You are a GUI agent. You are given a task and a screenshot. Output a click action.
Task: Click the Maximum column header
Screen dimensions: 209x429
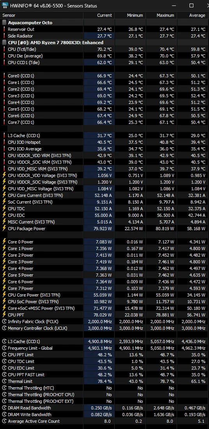[x=165, y=15]
